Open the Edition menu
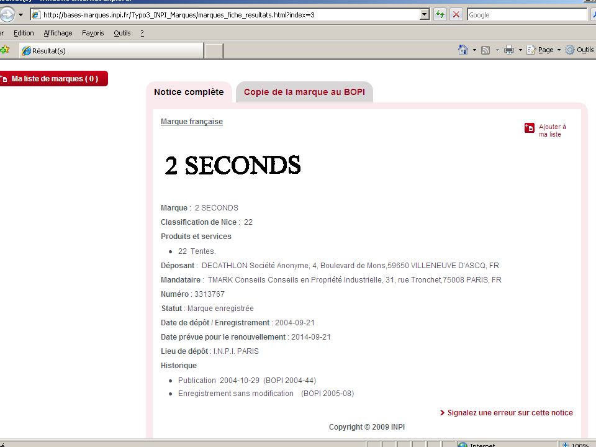Screen dimensions: 596x447 click(24, 33)
